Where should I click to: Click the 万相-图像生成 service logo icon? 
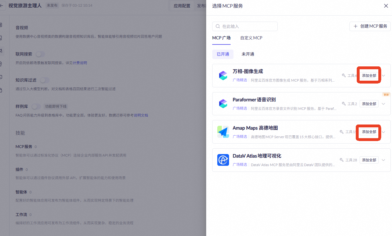tap(223, 76)
